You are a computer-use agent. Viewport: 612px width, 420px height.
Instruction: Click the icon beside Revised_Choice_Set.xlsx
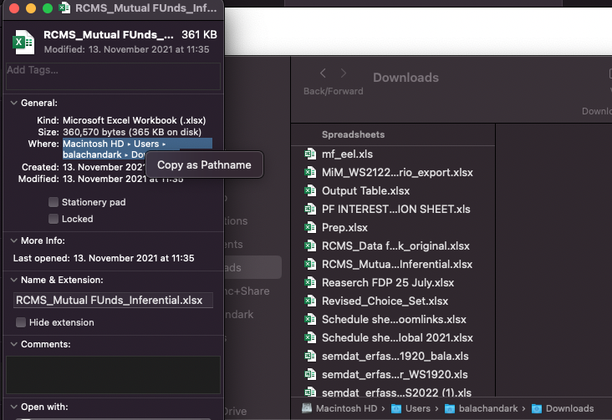pos(310,301)
